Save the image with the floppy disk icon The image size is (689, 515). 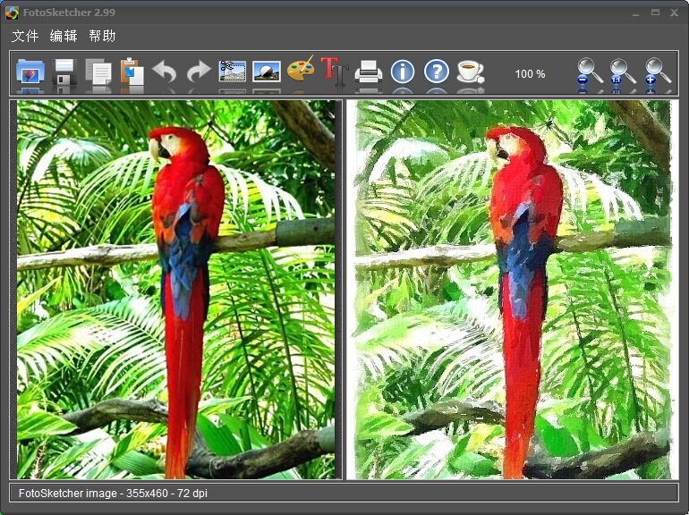pyautogui.click(x=64, y=72)
